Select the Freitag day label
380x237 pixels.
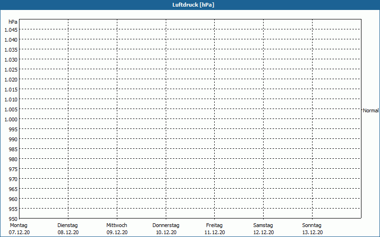point(215,225)
